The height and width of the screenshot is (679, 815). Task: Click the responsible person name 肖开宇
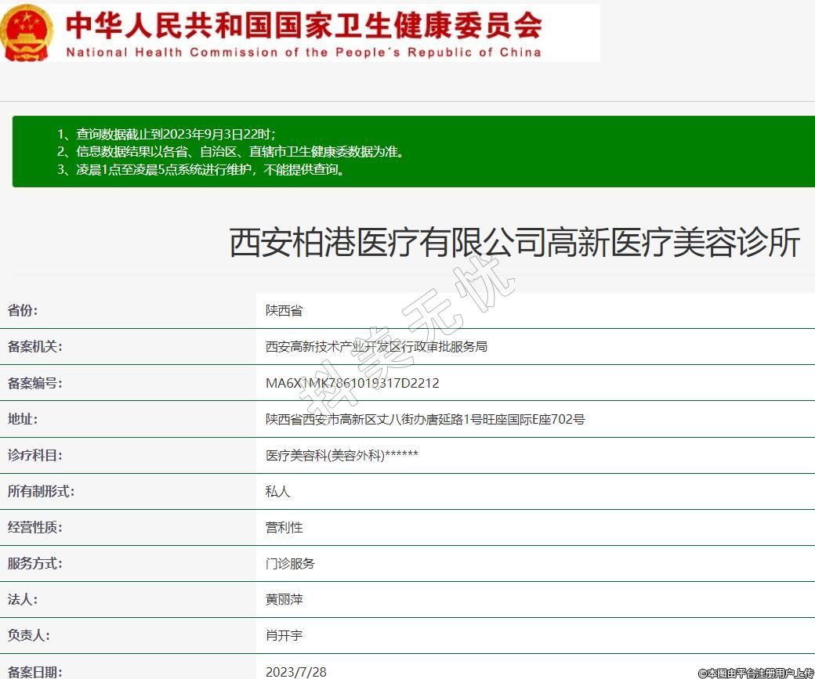tap(284, 636)
